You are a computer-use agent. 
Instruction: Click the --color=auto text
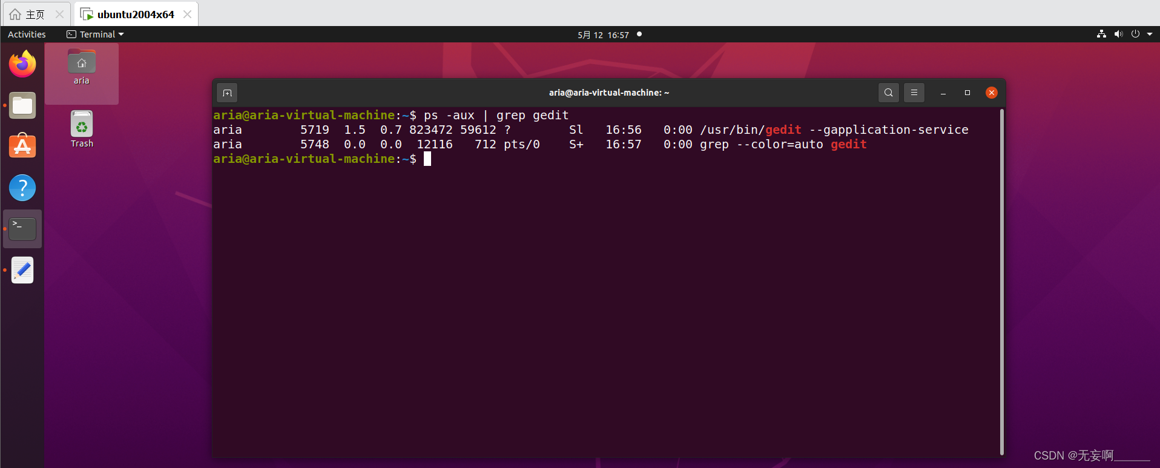(780, 144)
